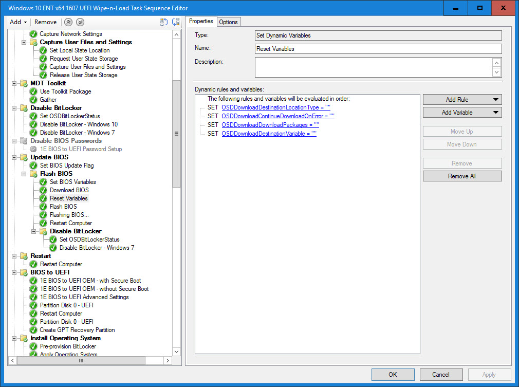Click the green check icon beside Download BIOS

pyautogui.click(x=43, y=190)
